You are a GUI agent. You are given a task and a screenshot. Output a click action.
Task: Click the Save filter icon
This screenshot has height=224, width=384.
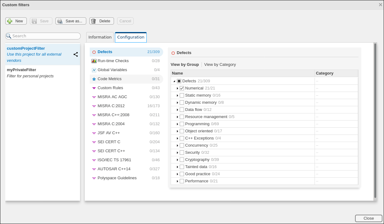(x=41, y=21)
